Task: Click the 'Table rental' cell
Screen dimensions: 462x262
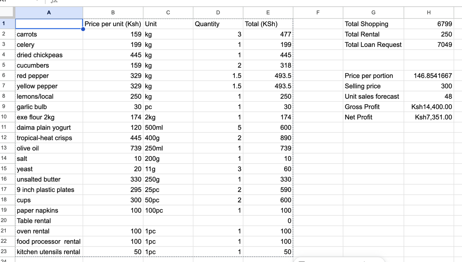Action: [x=49, y=221]
